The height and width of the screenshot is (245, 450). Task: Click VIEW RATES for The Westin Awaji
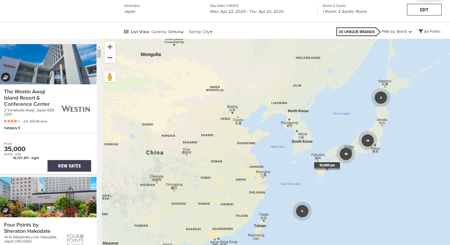point(69,166)
